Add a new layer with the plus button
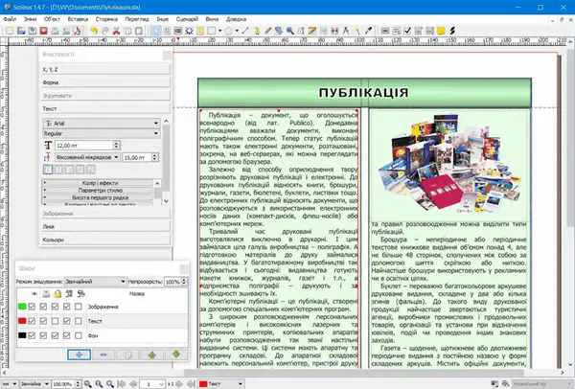This screenshot has width=575, height=389. coord(80,355)
